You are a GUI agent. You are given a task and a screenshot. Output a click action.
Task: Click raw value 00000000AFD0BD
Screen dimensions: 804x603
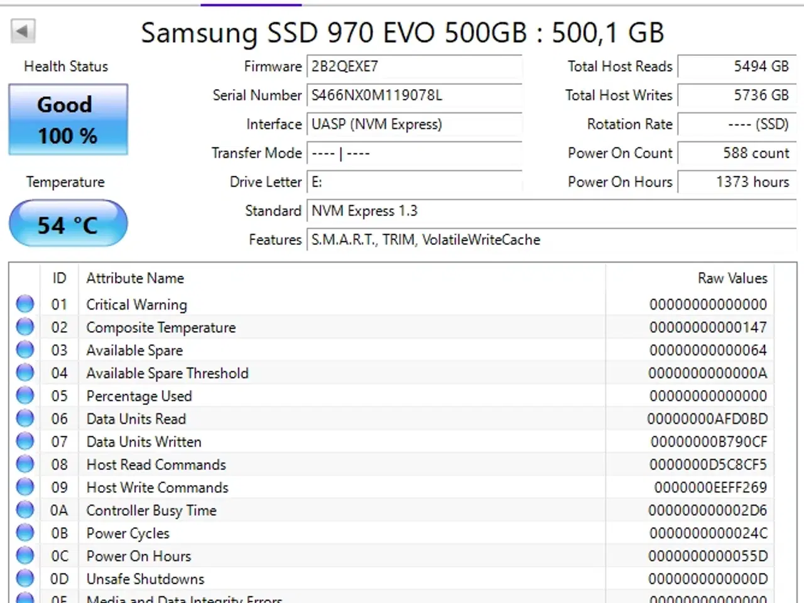[x=707, y=419]
